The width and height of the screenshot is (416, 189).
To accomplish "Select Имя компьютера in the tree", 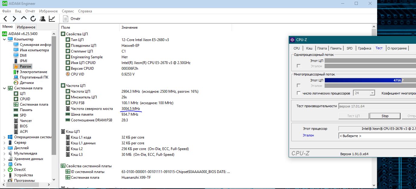I will [x=31, y=50].
